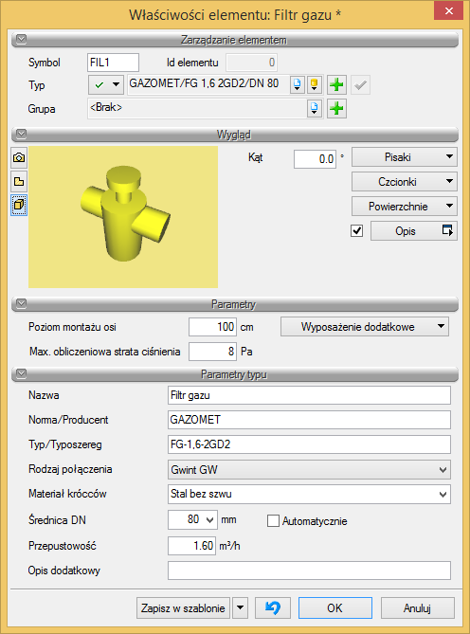
Task: Open the yellow library icon in Typ row
Action: pyautogui.click(x=315, y=85)
